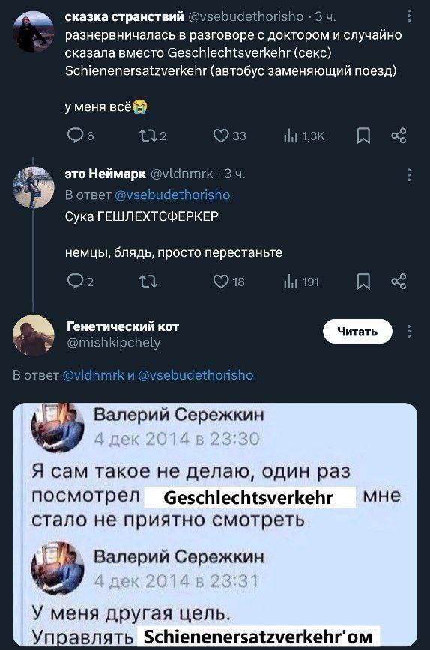430x650 pixels.
Task: Retweet это Неймарк's reply
Action: pos(148,282)
